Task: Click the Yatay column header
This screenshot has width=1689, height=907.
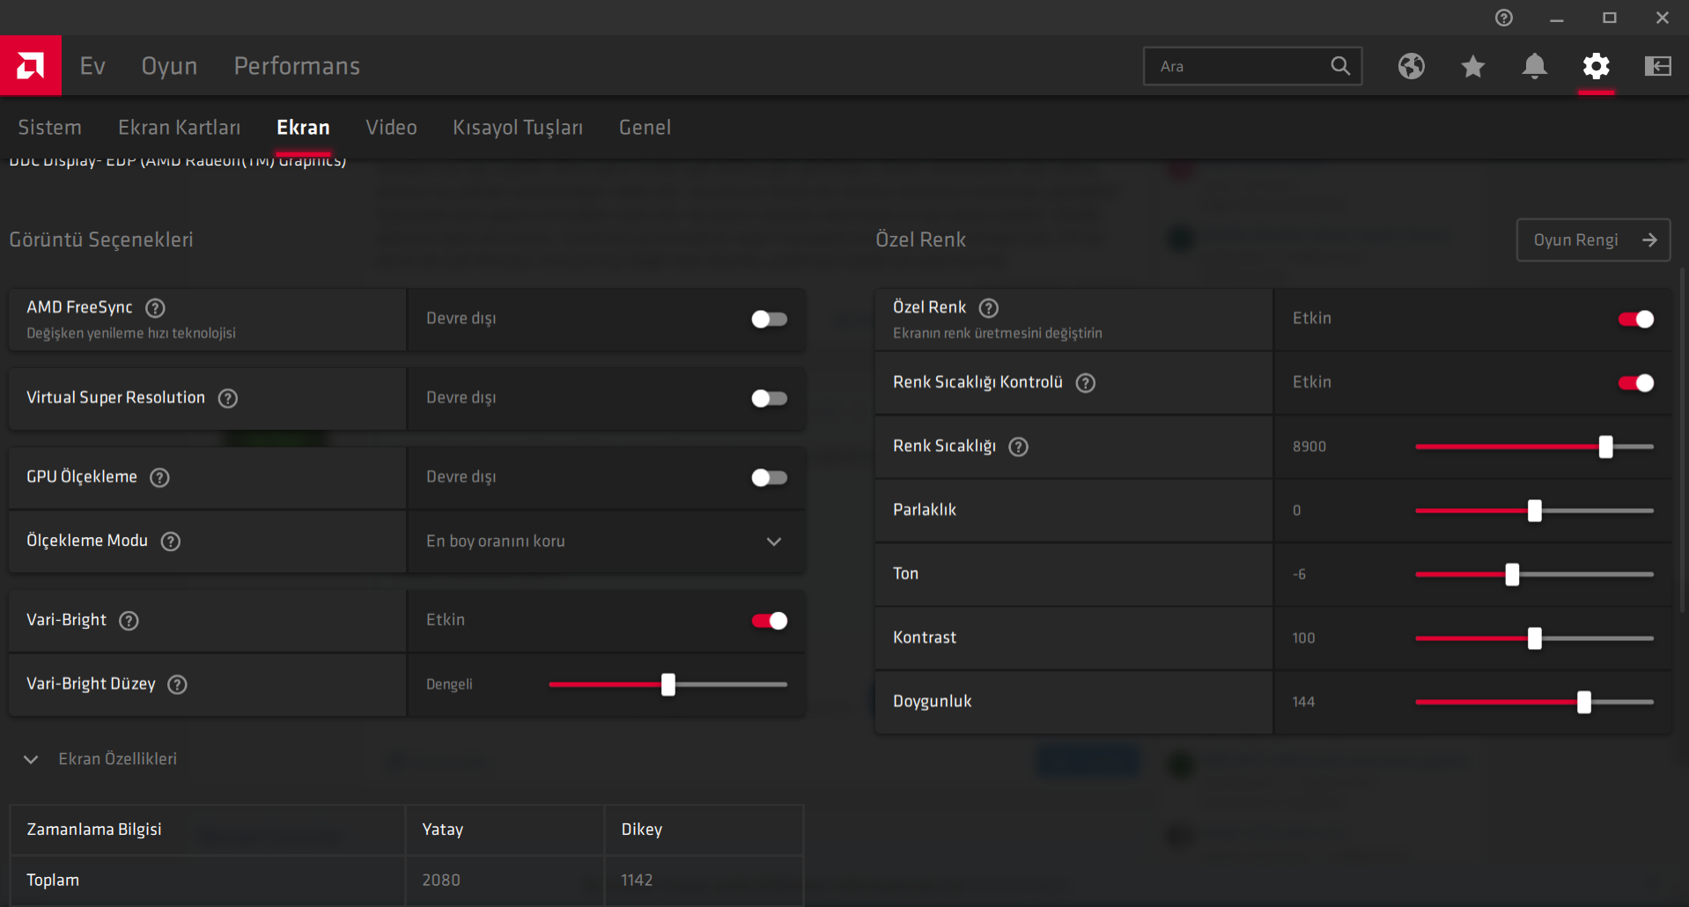Action: pyautogui.click(x=443, y=830)
